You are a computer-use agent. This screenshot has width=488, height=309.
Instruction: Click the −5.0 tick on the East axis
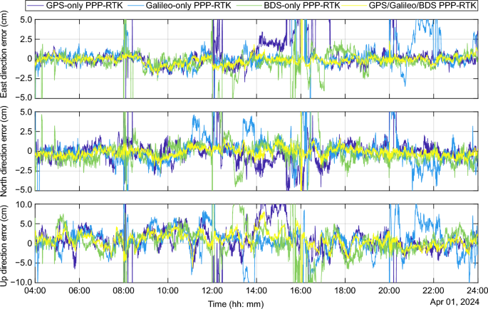point(24,98)
